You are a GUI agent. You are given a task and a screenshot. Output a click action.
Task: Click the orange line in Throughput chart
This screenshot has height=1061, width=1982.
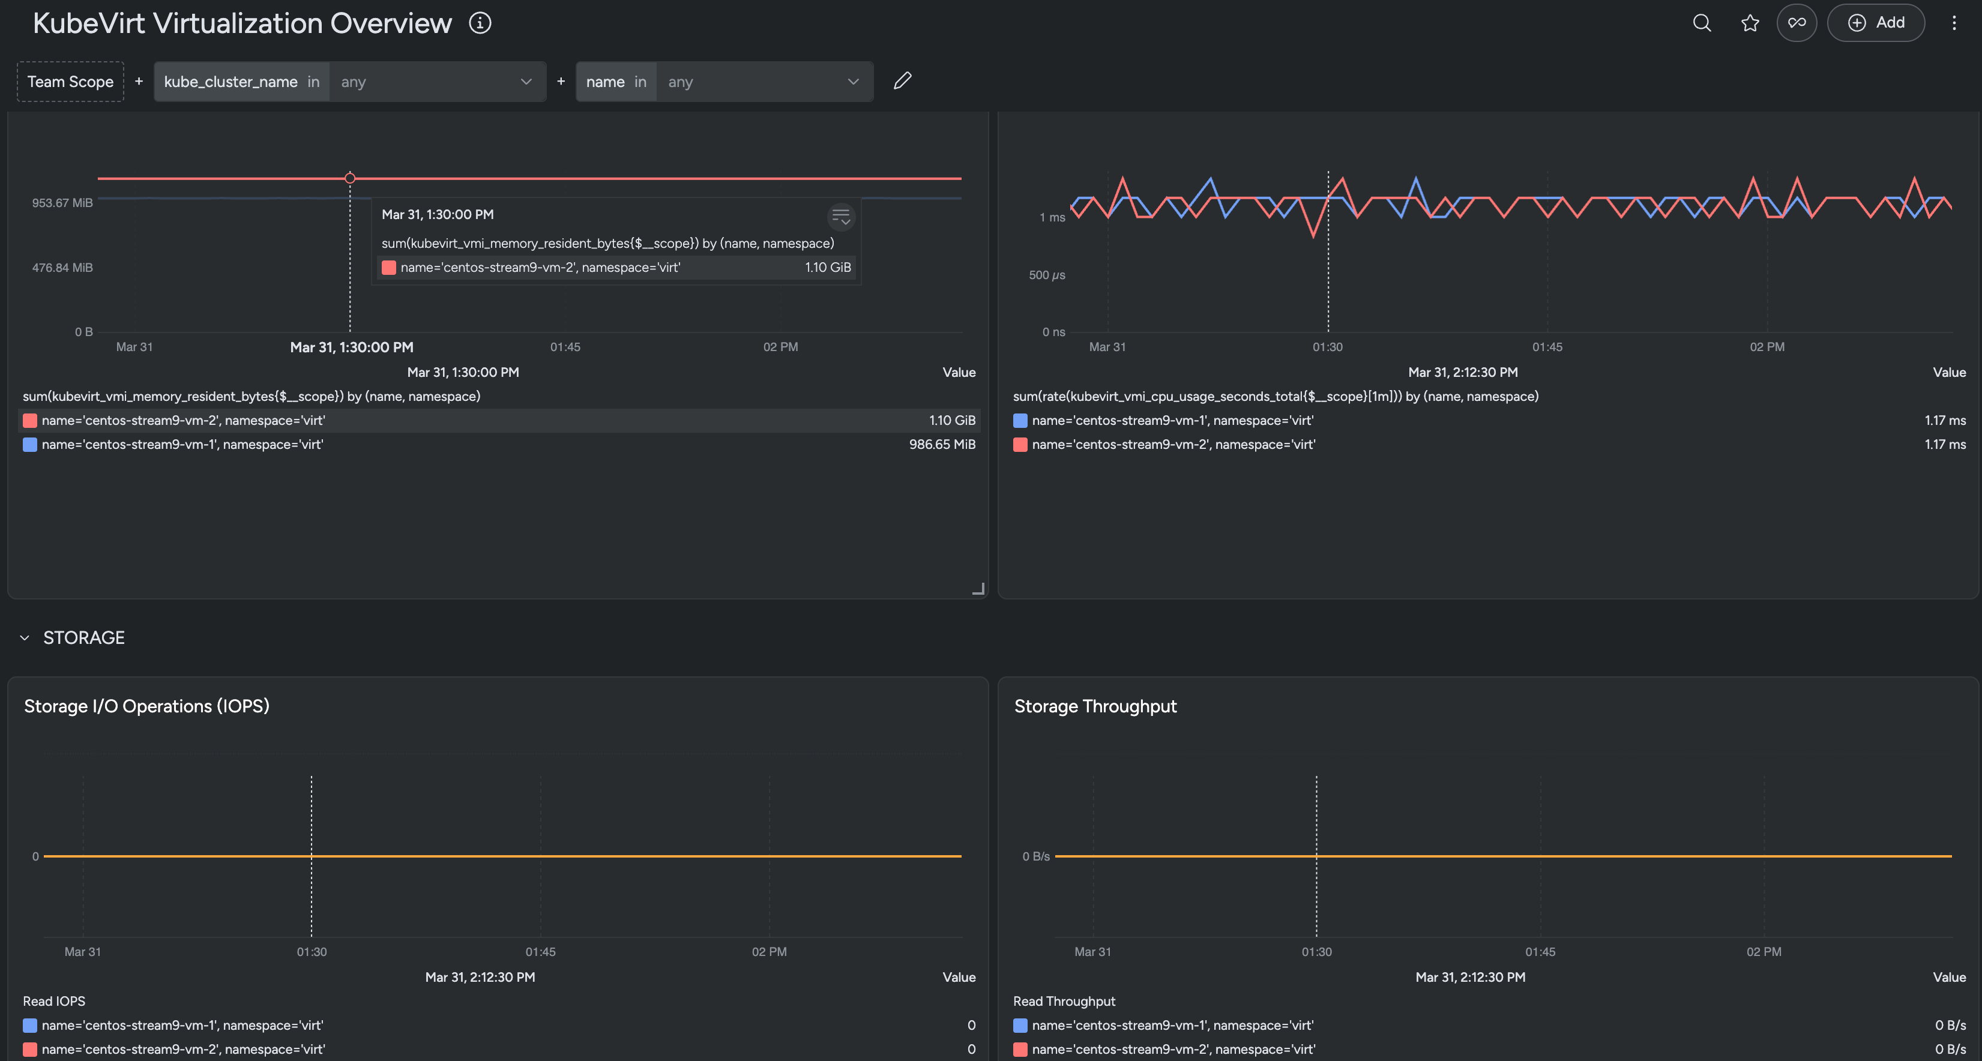[1504, 856]
